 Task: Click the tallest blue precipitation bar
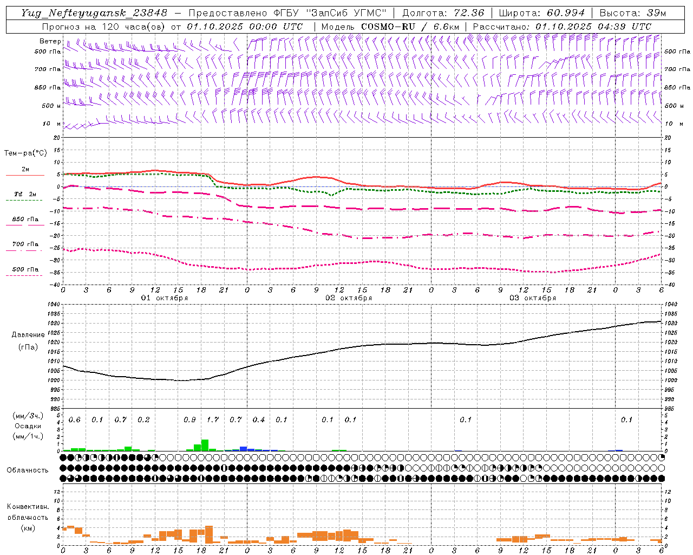click(x=243, y=449)
